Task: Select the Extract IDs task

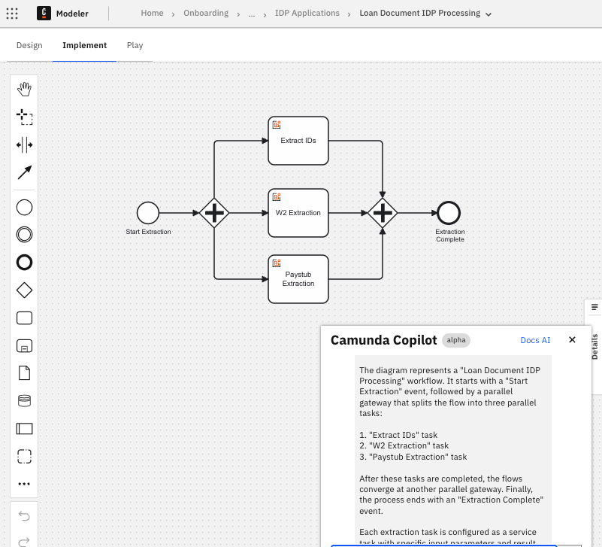Action: (x=298, y=141)
